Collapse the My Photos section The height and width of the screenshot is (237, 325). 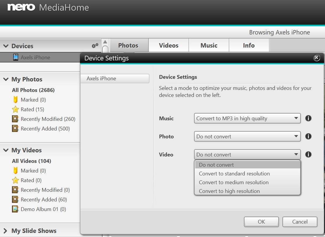pos(6,79)
